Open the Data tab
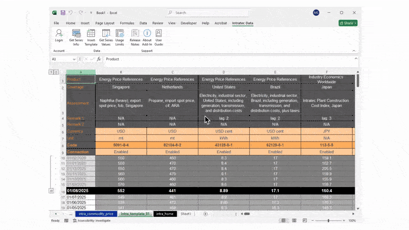The width and height of the screenshot is (409, 230). (143, 23)
